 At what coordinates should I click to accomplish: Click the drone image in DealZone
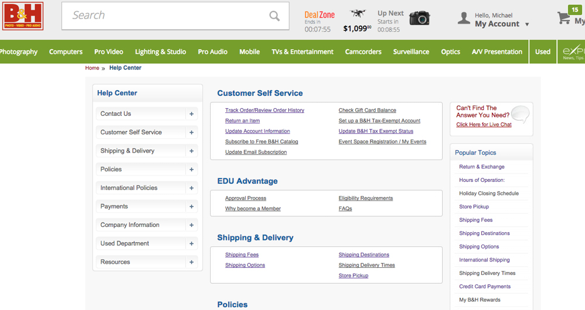pos(357,13)
